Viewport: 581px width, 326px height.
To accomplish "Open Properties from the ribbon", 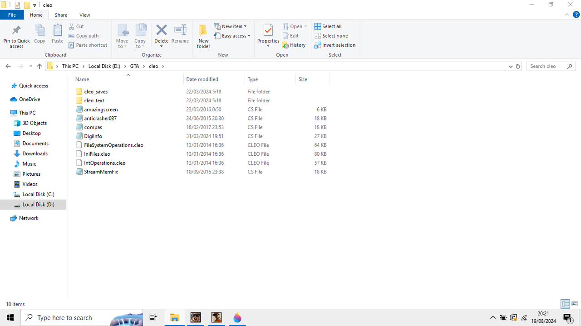I will click(x=268, y=36).
